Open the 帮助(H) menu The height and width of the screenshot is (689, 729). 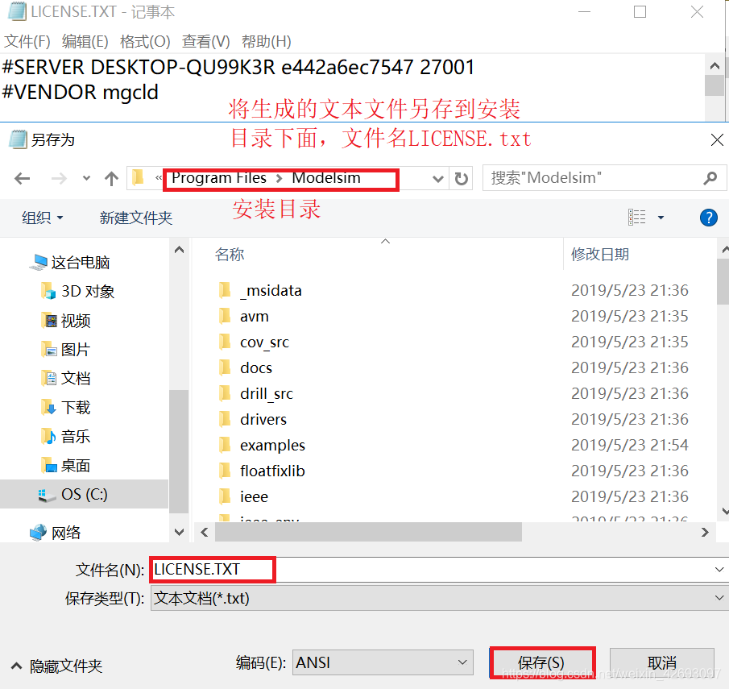pos(266,41)
